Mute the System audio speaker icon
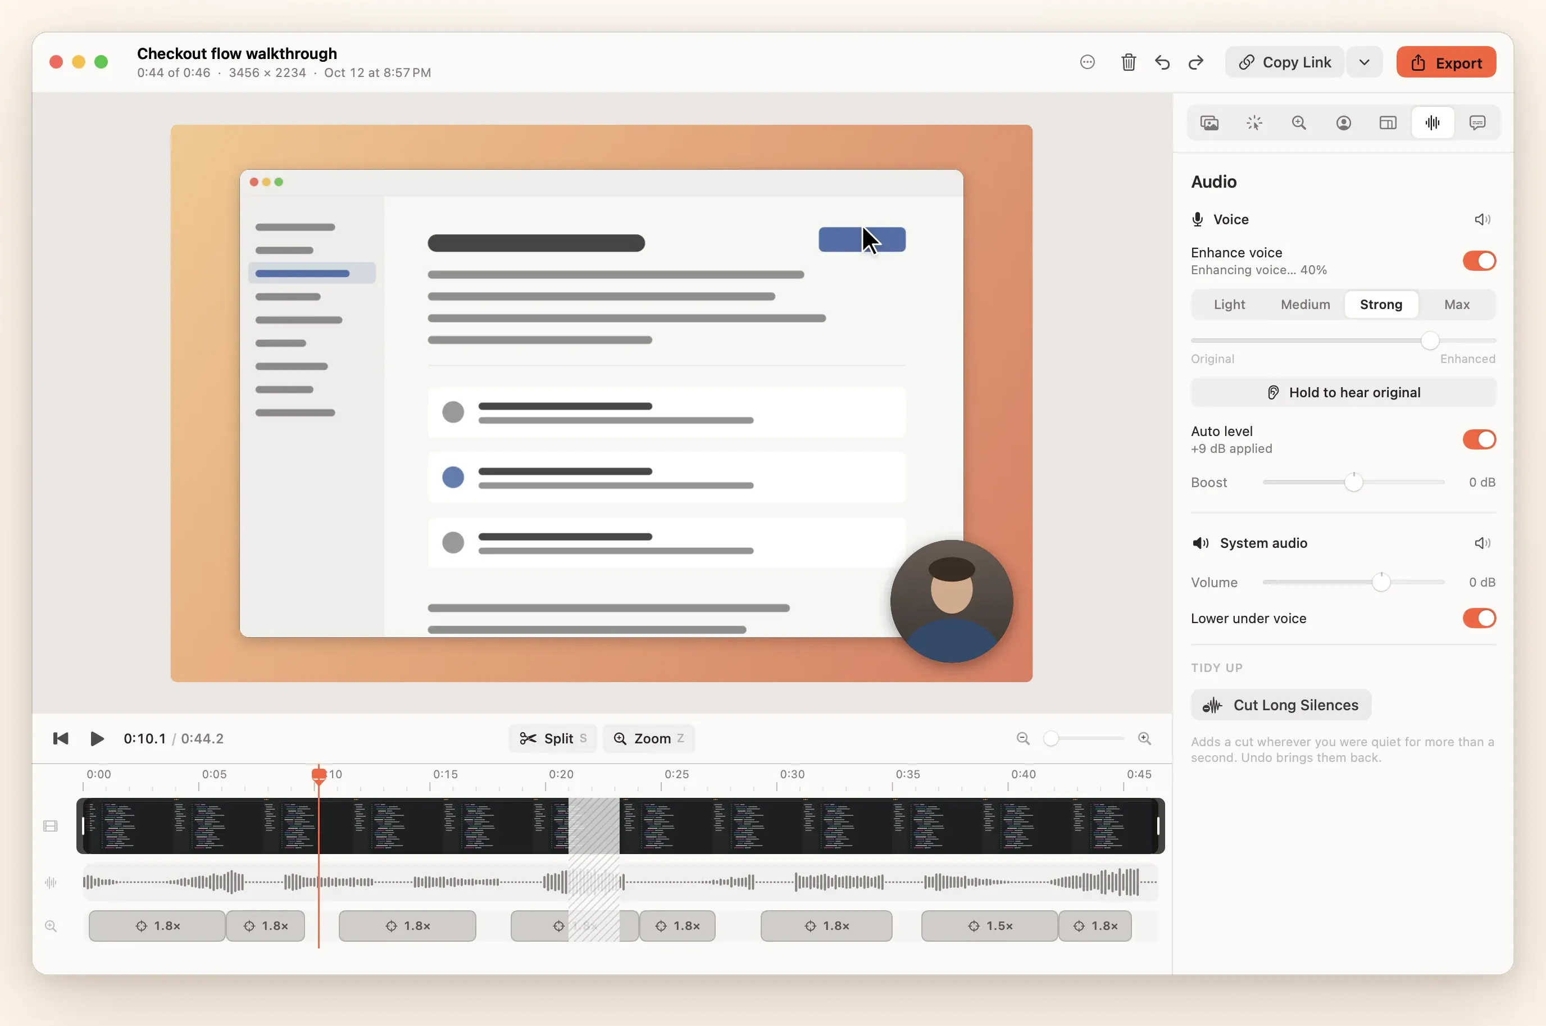This screenshot has width=1546, height=1026. point(1483,543)
